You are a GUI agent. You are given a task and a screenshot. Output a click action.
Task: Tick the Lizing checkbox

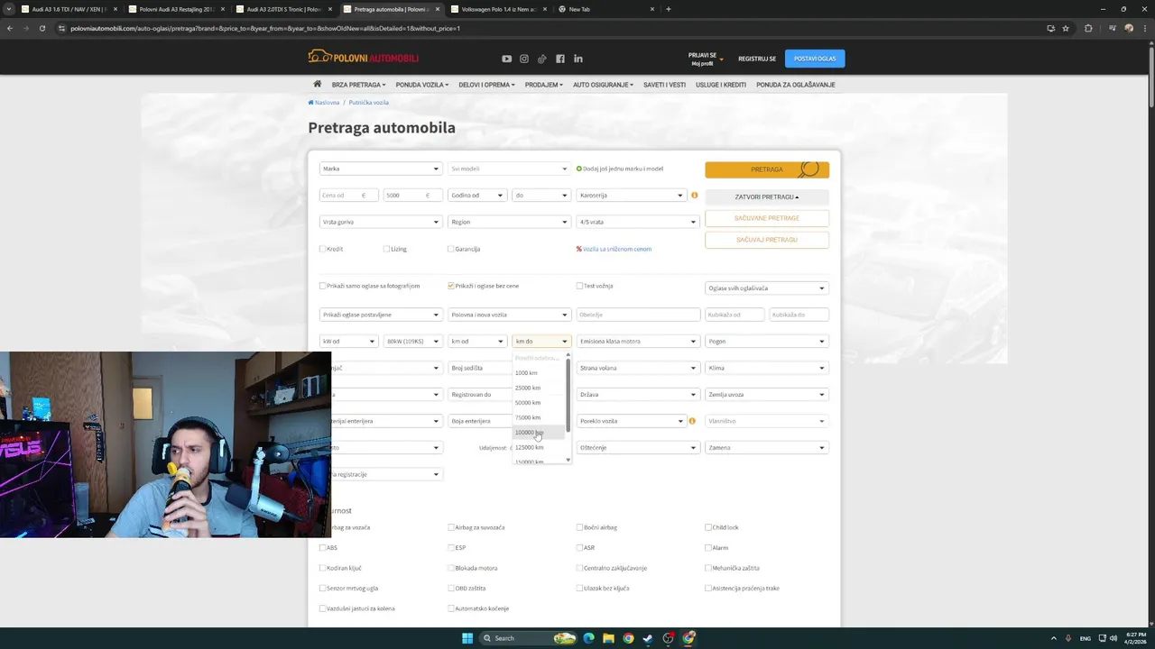(386, 249)
